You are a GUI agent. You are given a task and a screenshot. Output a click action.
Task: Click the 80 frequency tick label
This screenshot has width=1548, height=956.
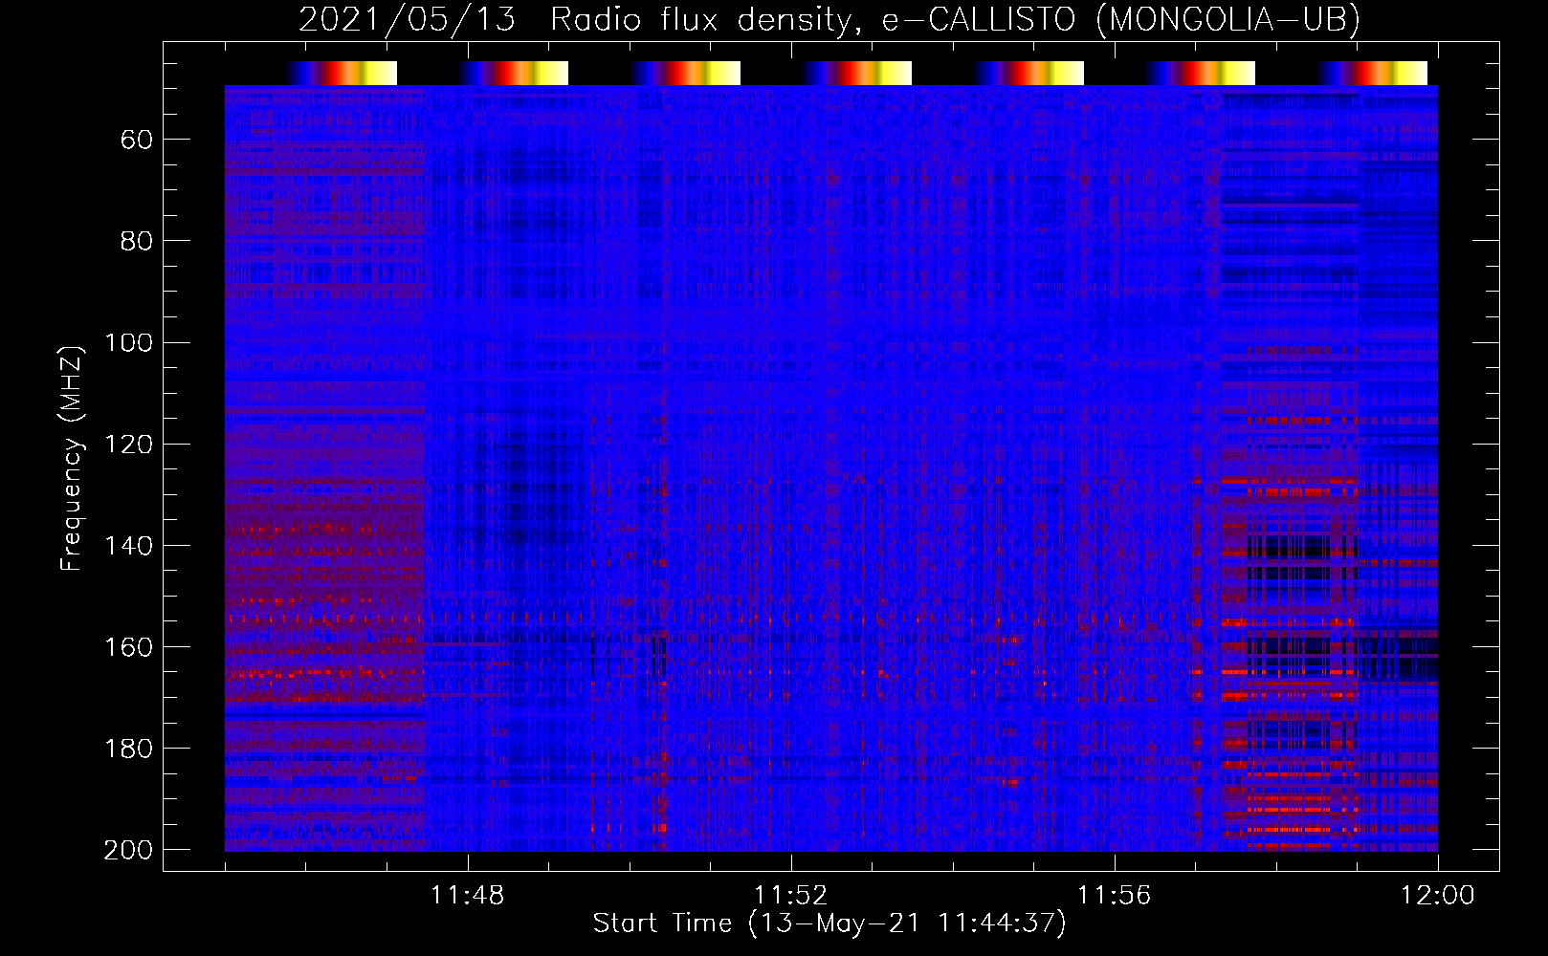point(137,242)
